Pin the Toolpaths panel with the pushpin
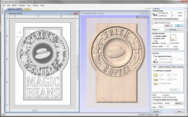Viewport: 188px width, 117px height. click(186, 8)
